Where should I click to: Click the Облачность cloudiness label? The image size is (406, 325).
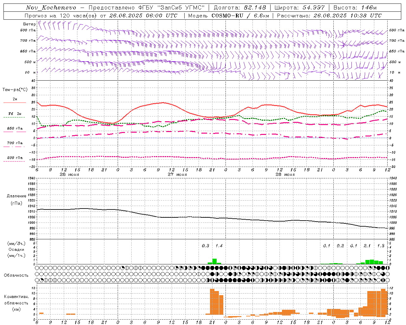(16, 275)
